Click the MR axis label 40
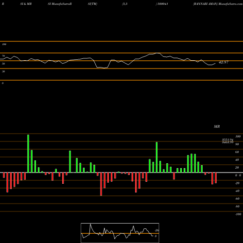 [237, 160]
